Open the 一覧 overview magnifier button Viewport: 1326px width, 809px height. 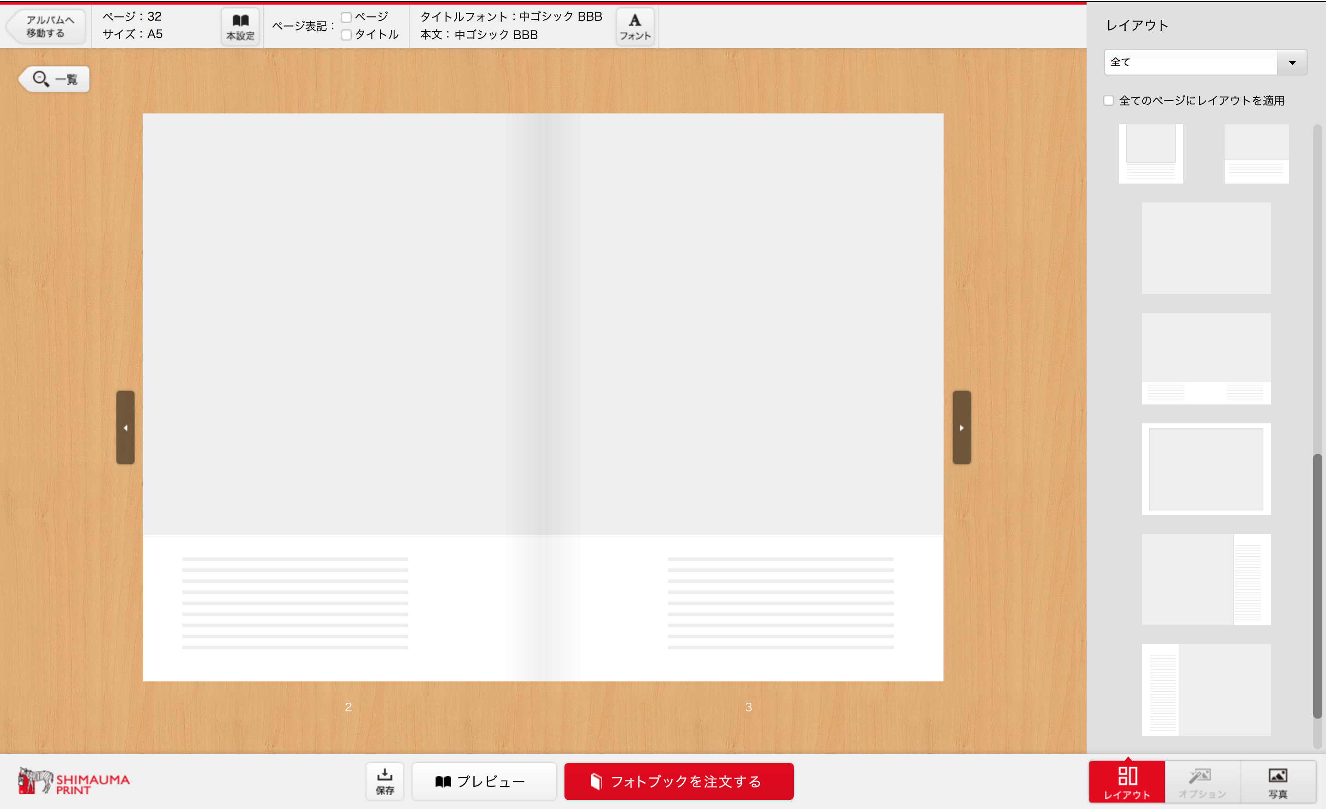pyautogui.click(x=54, y=79)
